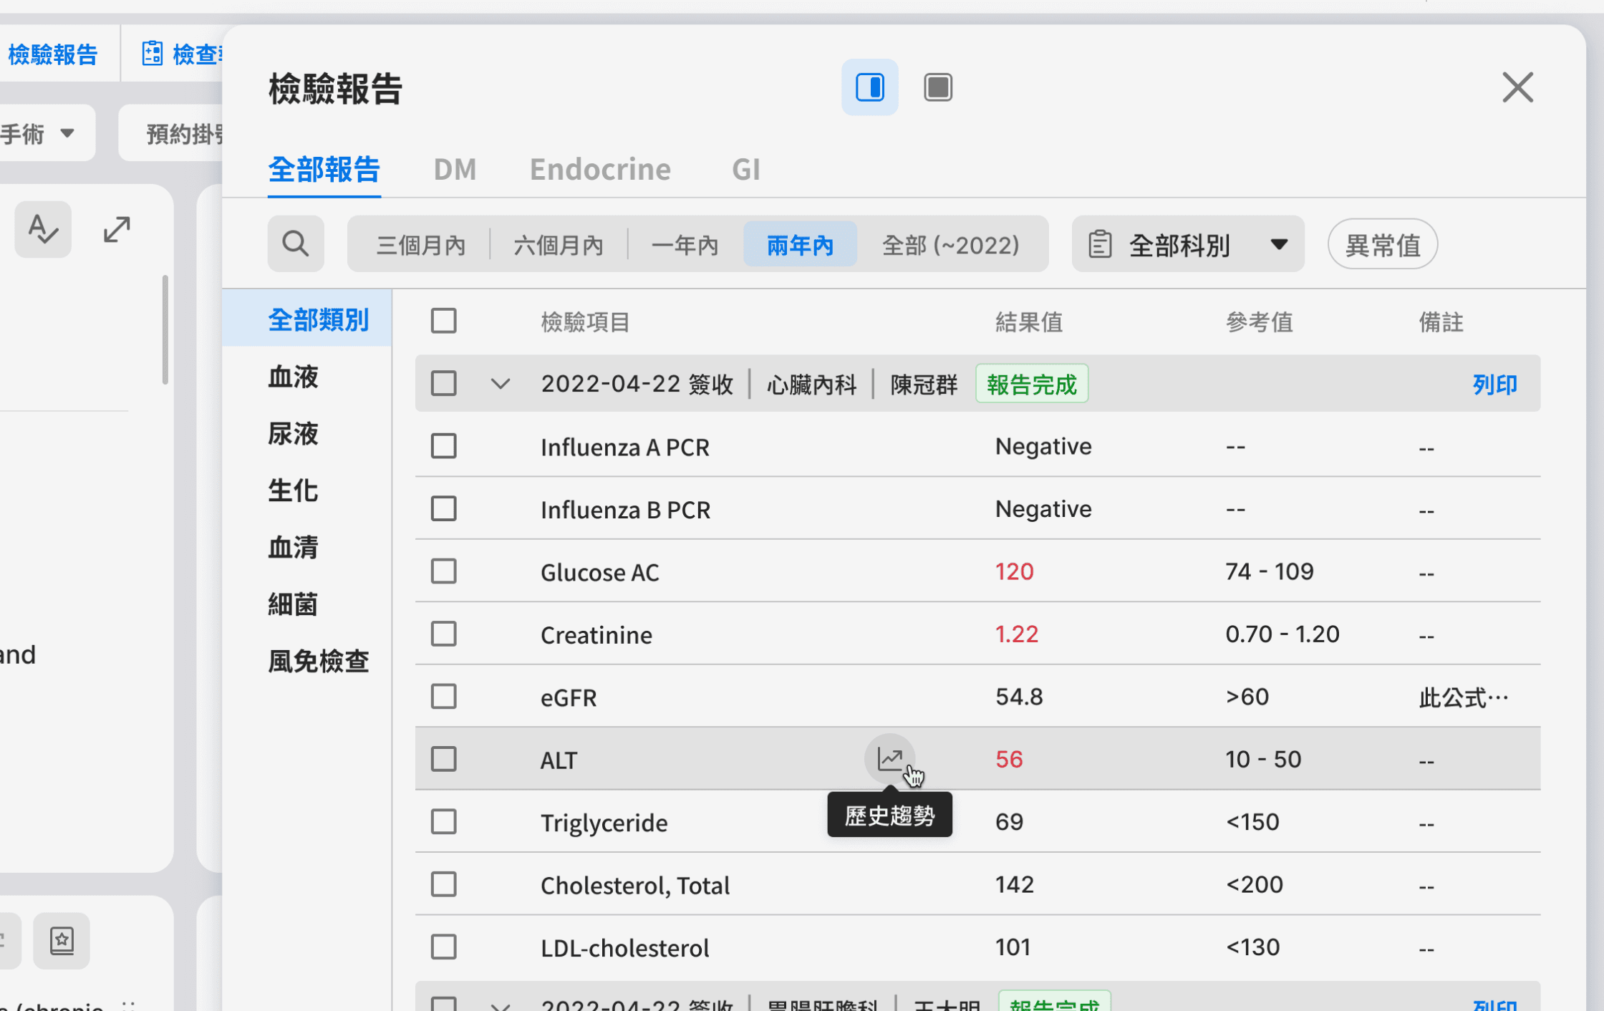This screenshot has width=1604, height=1011.
Task: Click LDL-cholesterol reference value <130
Action: pyautogui.click(x=1252, y=947)
